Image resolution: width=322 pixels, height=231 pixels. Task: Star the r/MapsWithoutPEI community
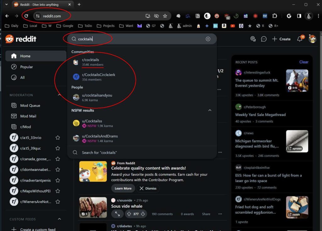(x=58, y=191)
